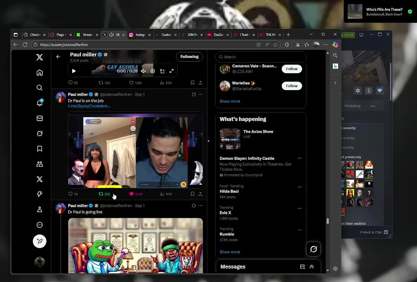417x282 pixels.
Task: Open Grok icon in X sidebar
Action: tap(40, 134)
